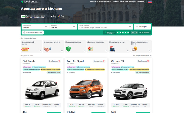The height and width of the screenshot is (113, 184).
Task: Click the Бесплатная отмена tag on Citroen C3
Action: point(127,67)
